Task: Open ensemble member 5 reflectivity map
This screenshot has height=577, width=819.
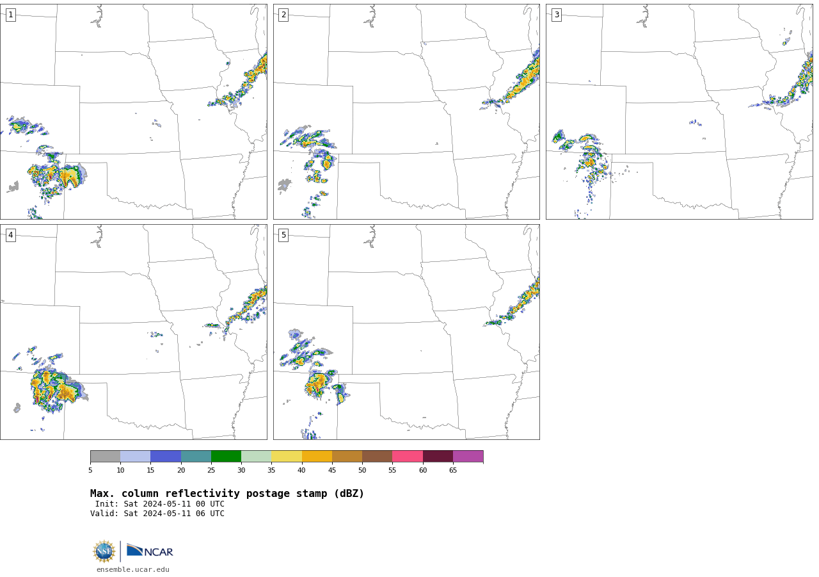Action: 406,332
